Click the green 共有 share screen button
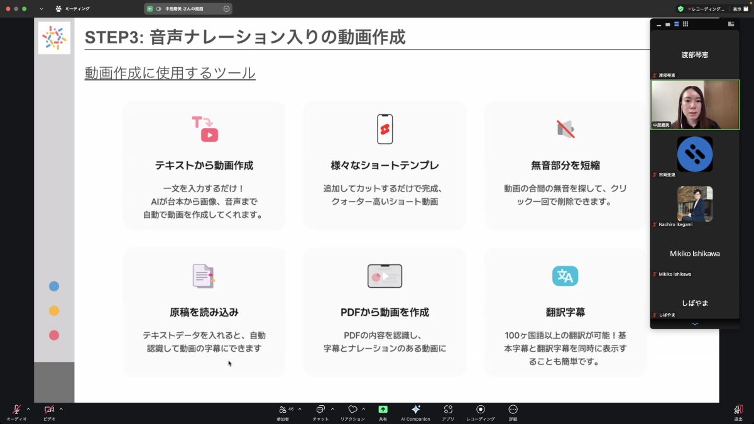The width and height of the screenshot is (754, 424). pos(383,410)
